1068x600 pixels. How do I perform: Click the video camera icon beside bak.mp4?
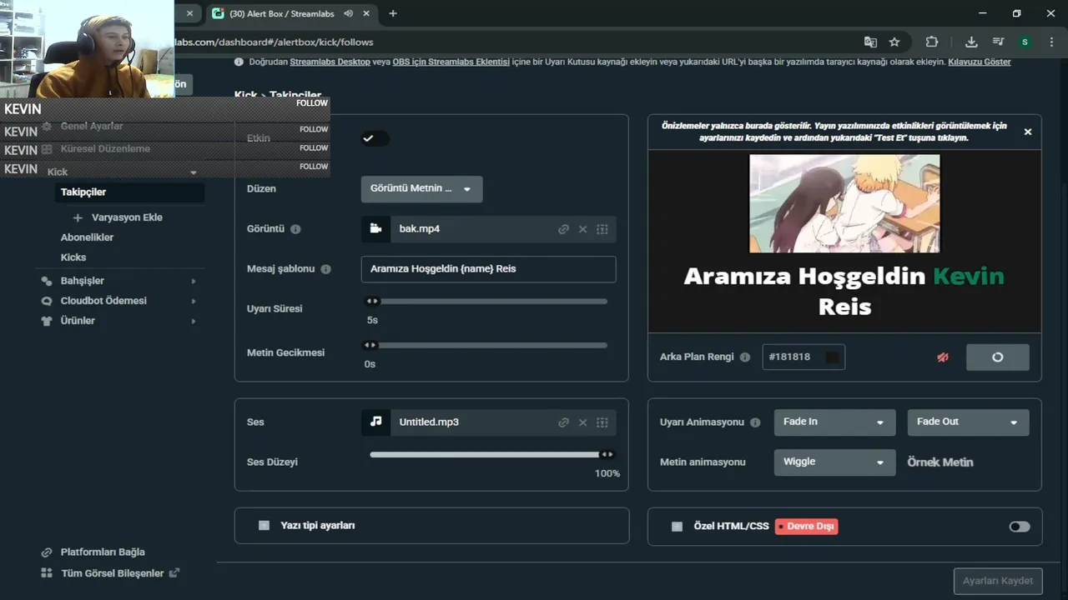pos(375,228)
